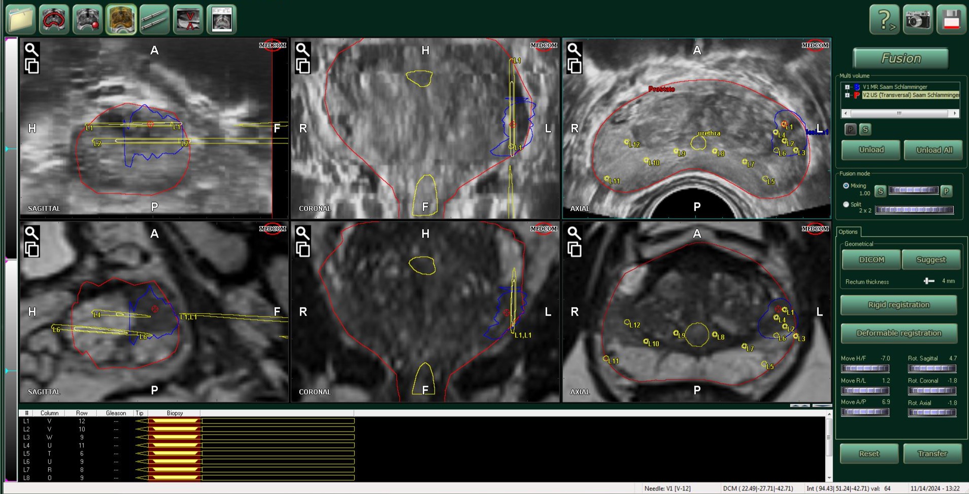The height and width of the screenshot is (494, 969).
Task: Click right arrow of volume list scrollbar
Action: 955,113
